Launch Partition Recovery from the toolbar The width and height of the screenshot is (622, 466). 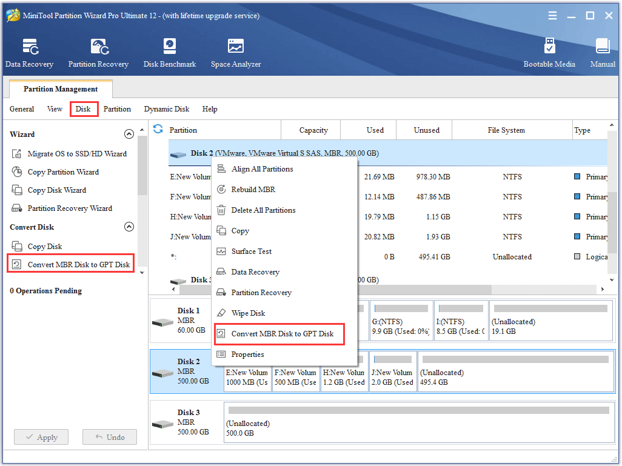click(98, 52)
